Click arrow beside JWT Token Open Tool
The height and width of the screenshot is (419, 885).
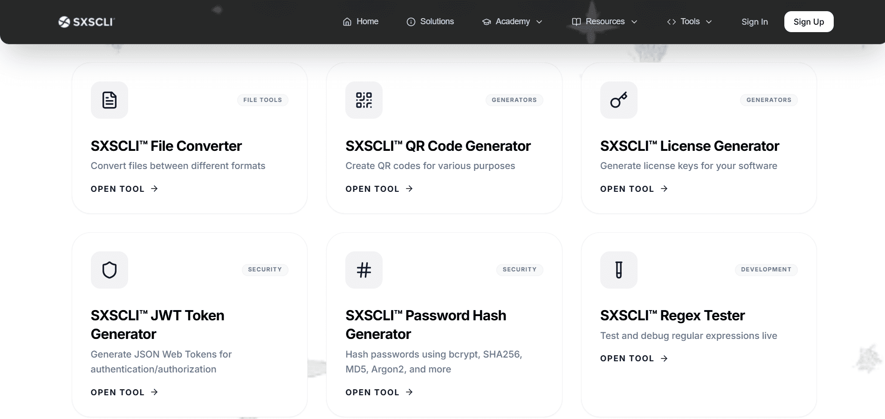tap(154, 392)
